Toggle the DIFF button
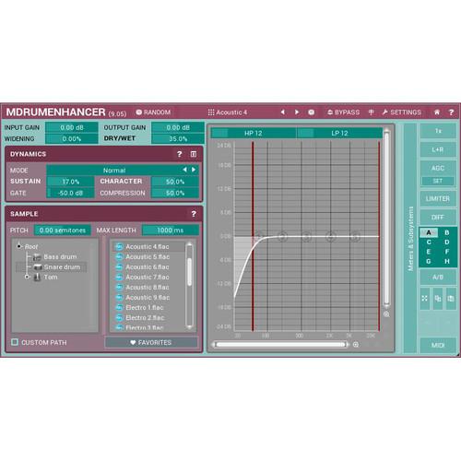 tap(438, 218)
